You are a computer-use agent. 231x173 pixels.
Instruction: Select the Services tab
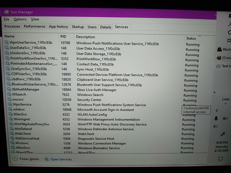point(121,27)
